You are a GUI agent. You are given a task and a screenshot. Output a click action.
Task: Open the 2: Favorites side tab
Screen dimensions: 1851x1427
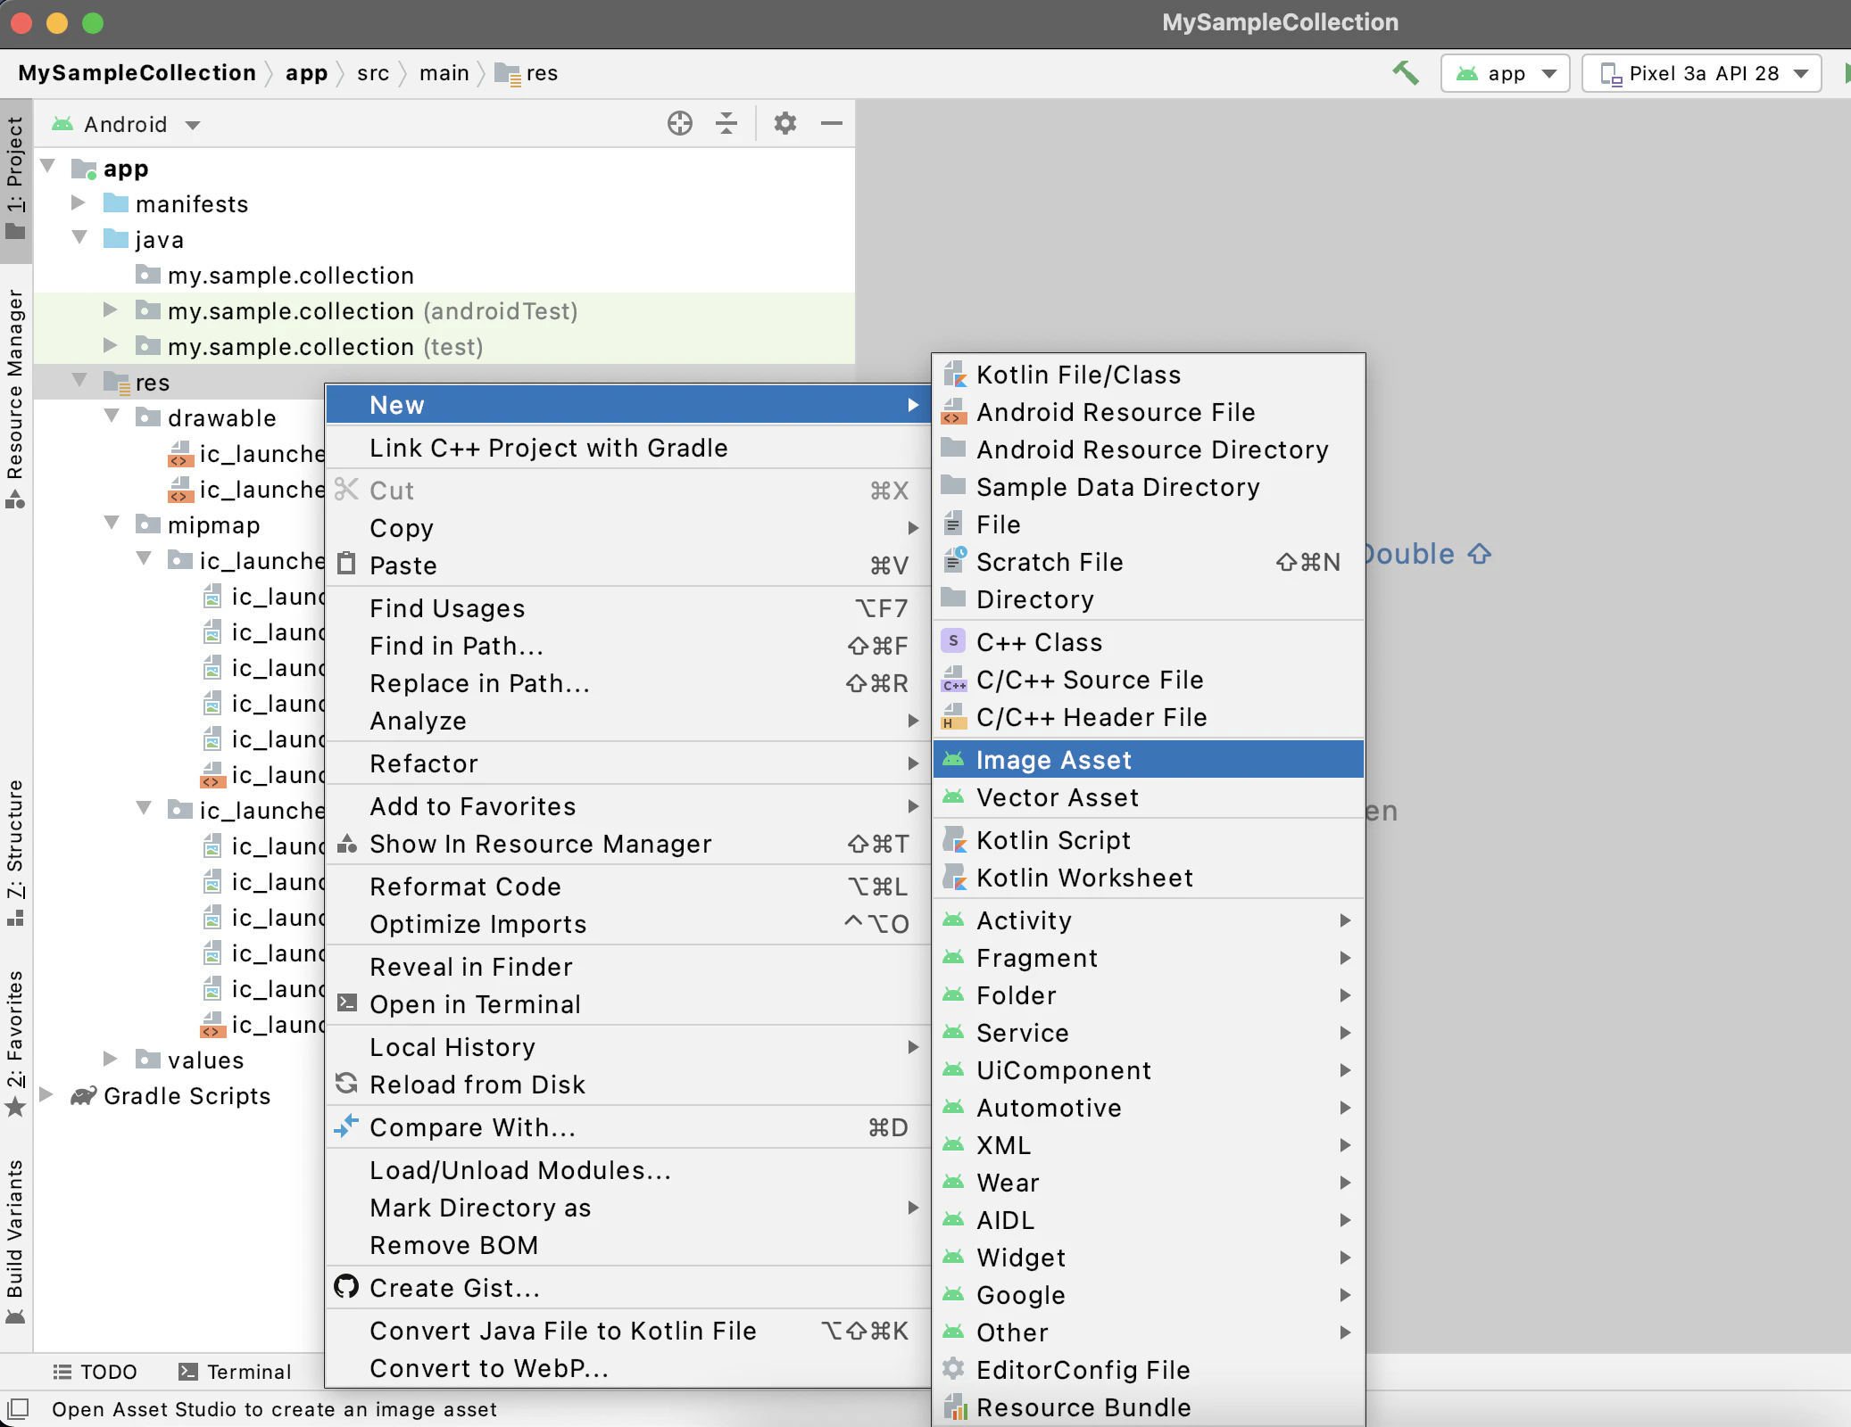[x=15, y=1043]
